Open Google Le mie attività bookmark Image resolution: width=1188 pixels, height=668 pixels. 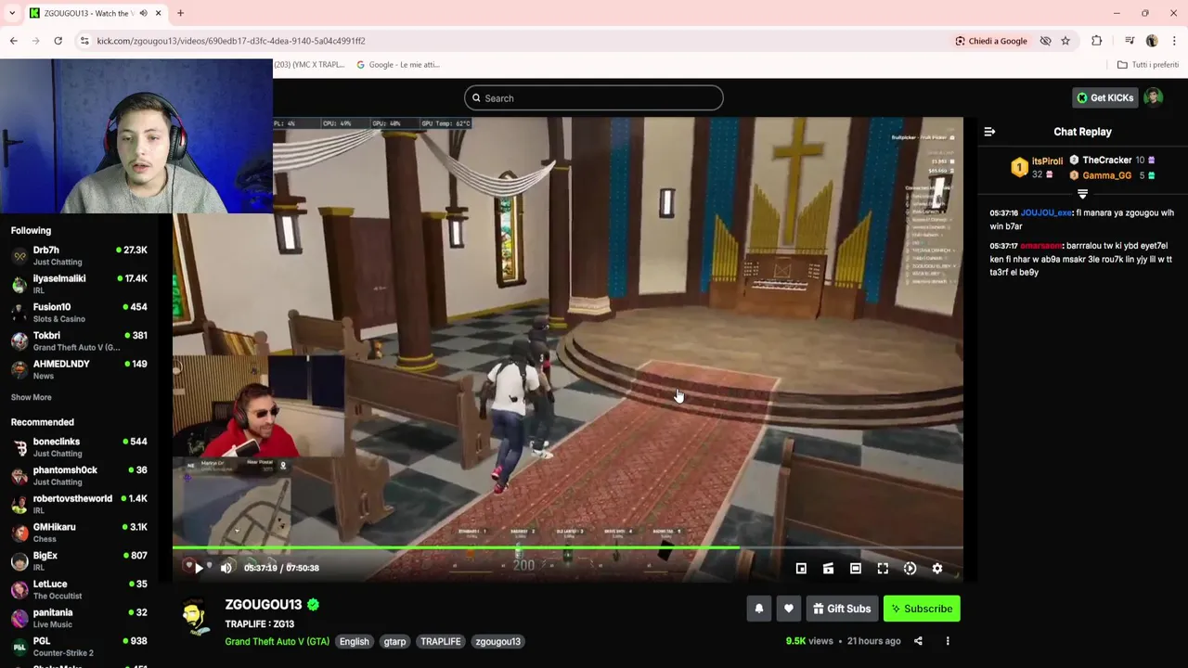click(398, 65)
